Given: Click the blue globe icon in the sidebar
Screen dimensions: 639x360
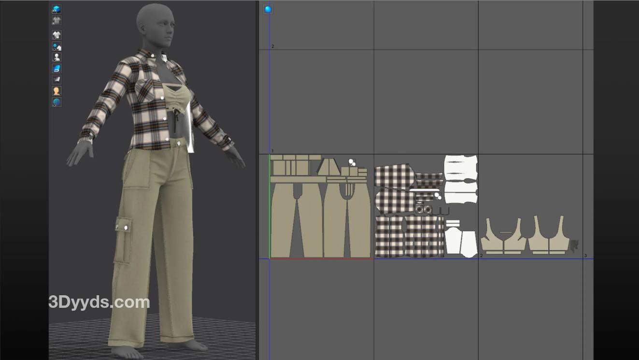Looking at the screenshot, I should pos(57,102).
